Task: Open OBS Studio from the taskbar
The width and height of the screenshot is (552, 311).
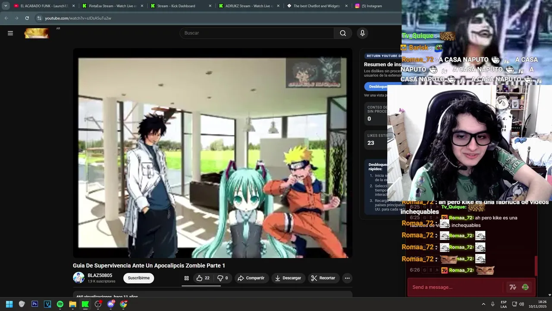Action: pos(98,304)
